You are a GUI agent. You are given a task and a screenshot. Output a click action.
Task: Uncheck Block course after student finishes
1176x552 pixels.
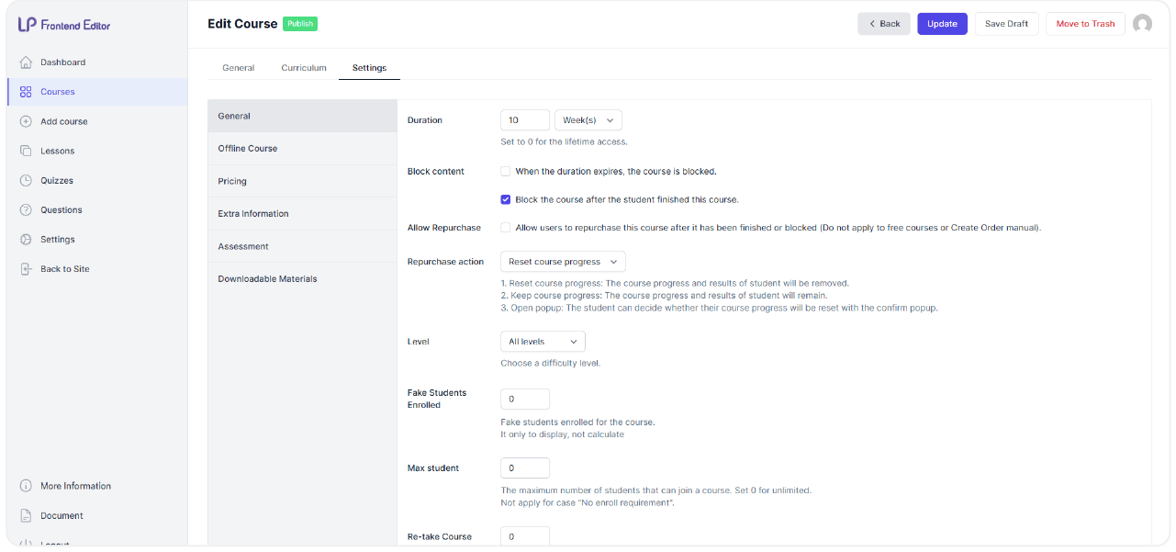(x=505, y=198)
